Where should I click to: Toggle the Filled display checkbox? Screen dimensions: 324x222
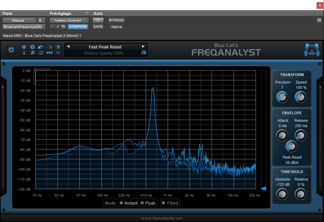(x=163, y=203)
